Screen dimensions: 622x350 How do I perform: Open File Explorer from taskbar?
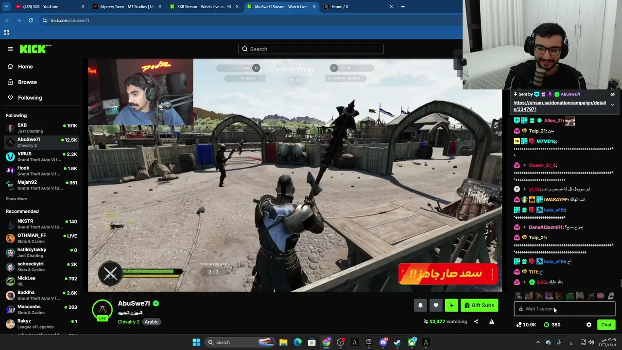[x=283, y=342]
